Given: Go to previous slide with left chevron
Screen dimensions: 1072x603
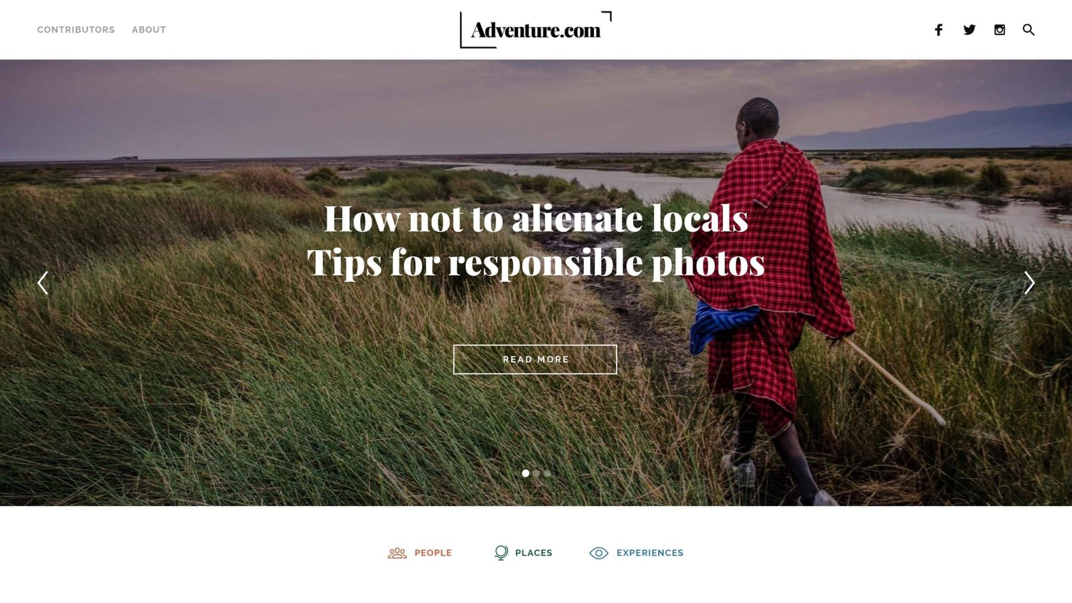Looking at the screenshot, I should point(43,283).
